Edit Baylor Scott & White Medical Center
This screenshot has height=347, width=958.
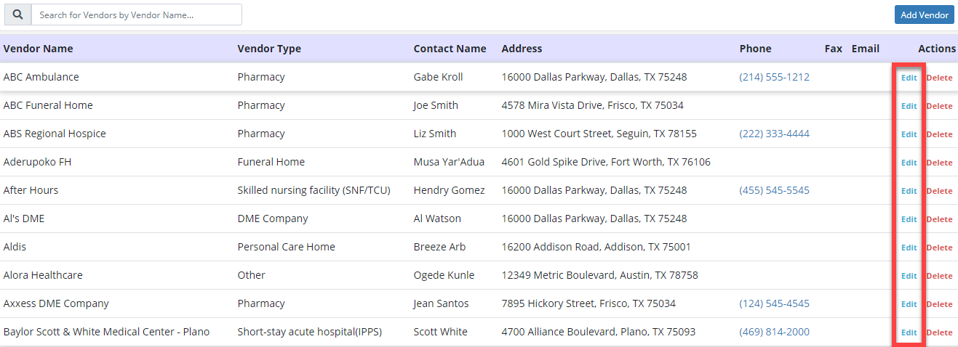[x=909, y=332]
